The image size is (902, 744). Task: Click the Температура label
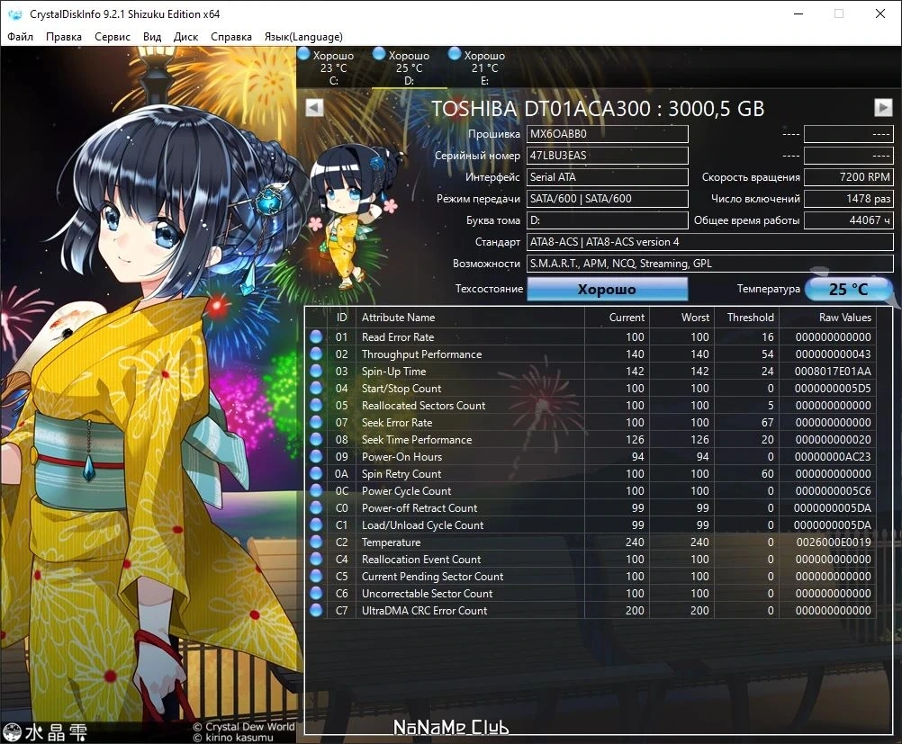769,289
